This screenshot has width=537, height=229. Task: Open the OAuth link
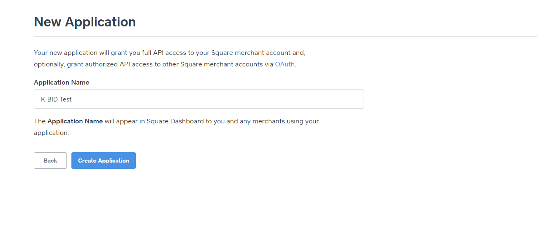click(x=284, y=64)
